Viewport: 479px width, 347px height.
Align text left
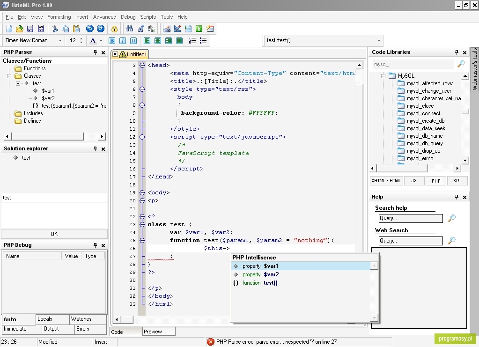[147, 41]
